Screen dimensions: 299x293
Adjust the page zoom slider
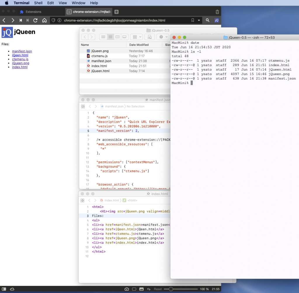point(171,289)
